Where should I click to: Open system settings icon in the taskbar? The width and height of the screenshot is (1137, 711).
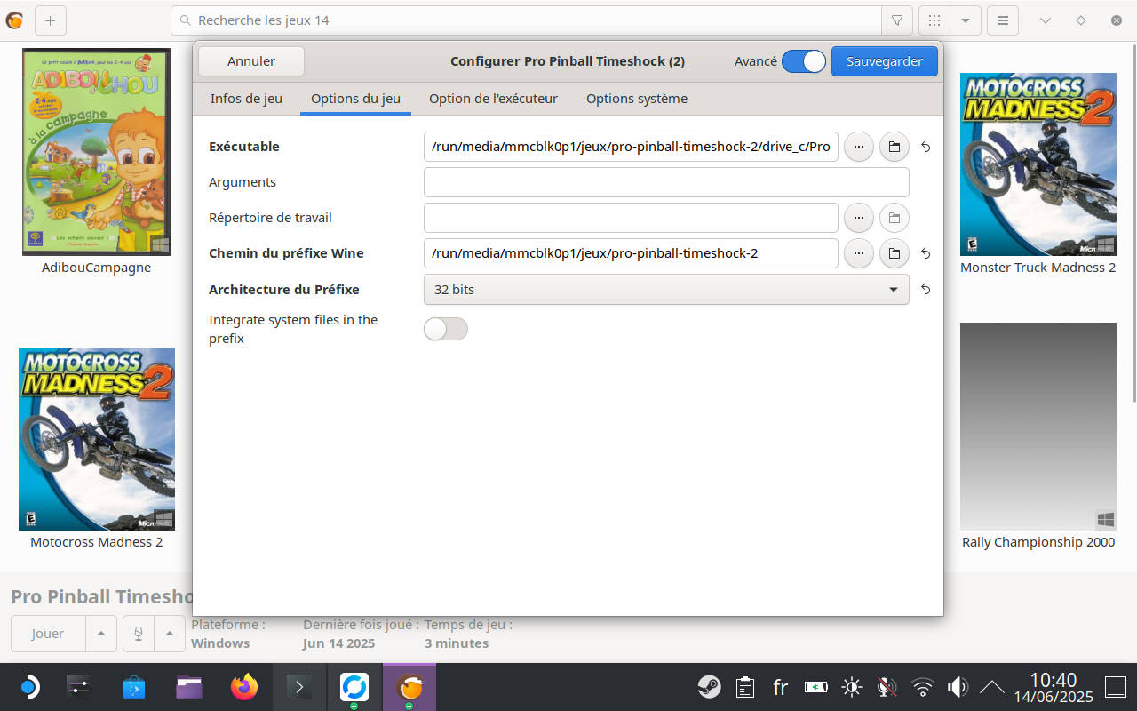tap(80, 687)
